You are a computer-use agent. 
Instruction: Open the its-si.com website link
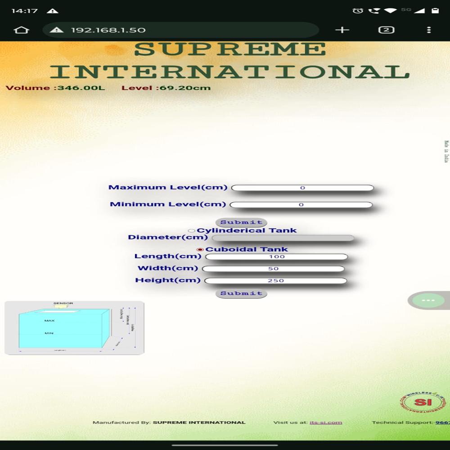[326, 423]
